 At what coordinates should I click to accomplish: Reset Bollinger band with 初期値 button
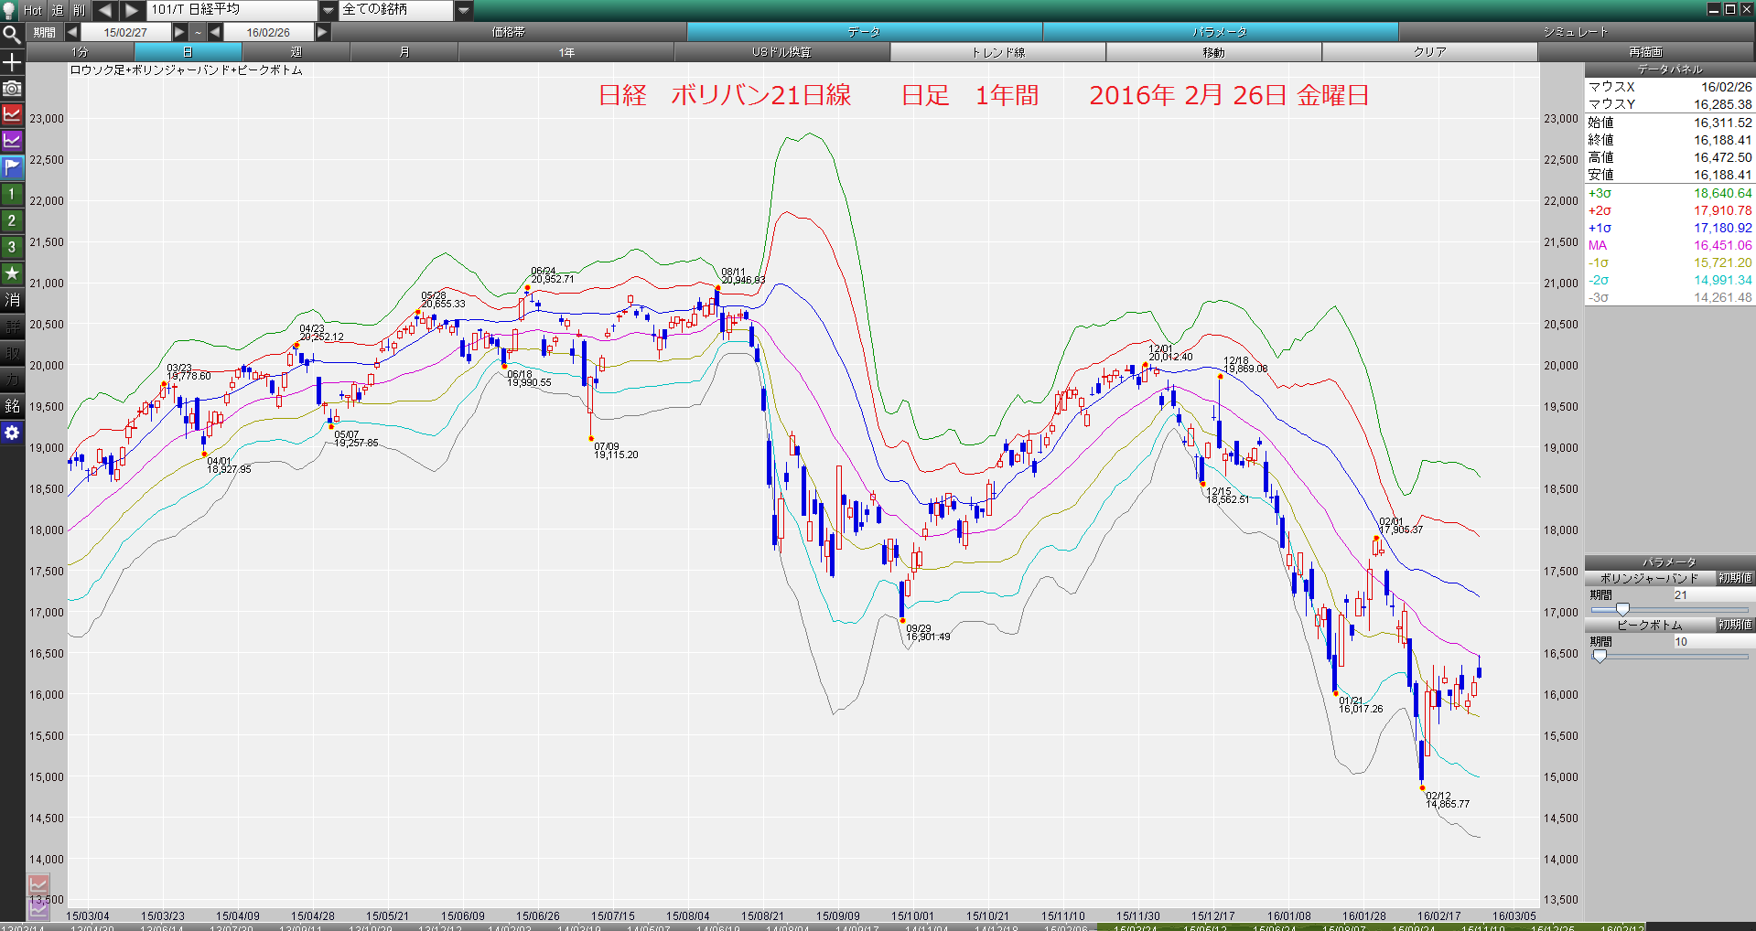[x=1734, y=578]
